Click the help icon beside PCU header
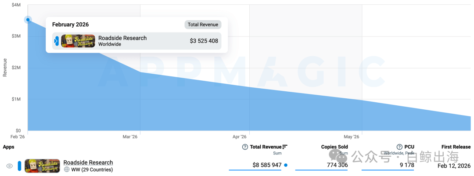 [x=400, y=147]
